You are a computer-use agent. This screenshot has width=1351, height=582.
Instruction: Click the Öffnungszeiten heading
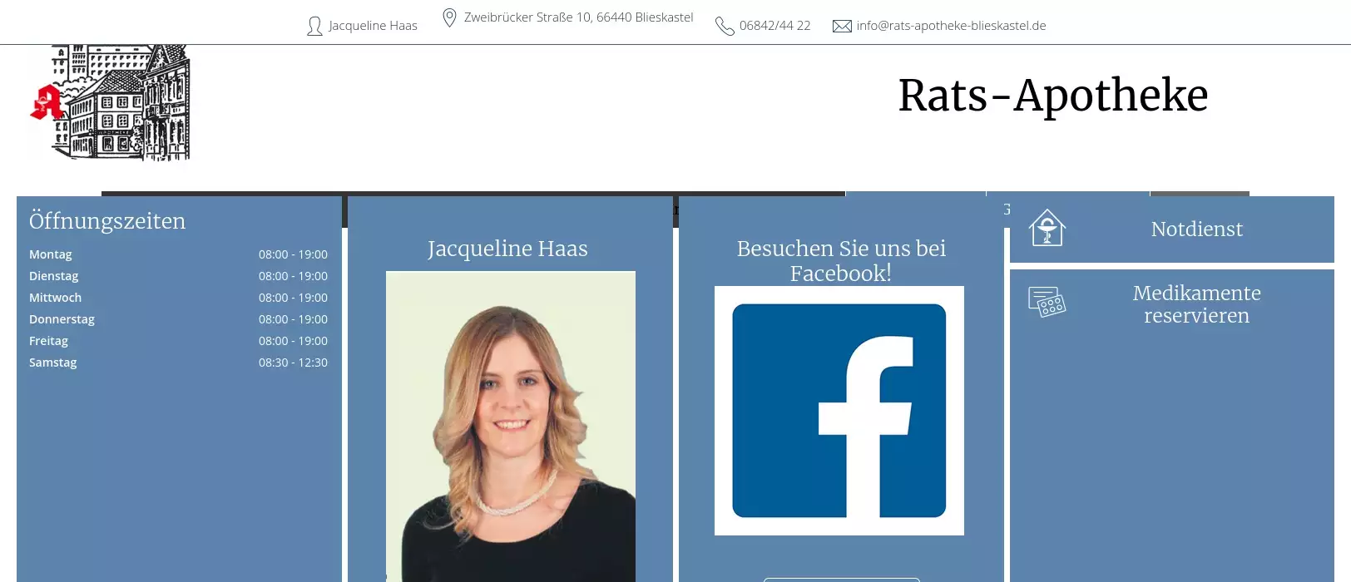tap(107, 221)
